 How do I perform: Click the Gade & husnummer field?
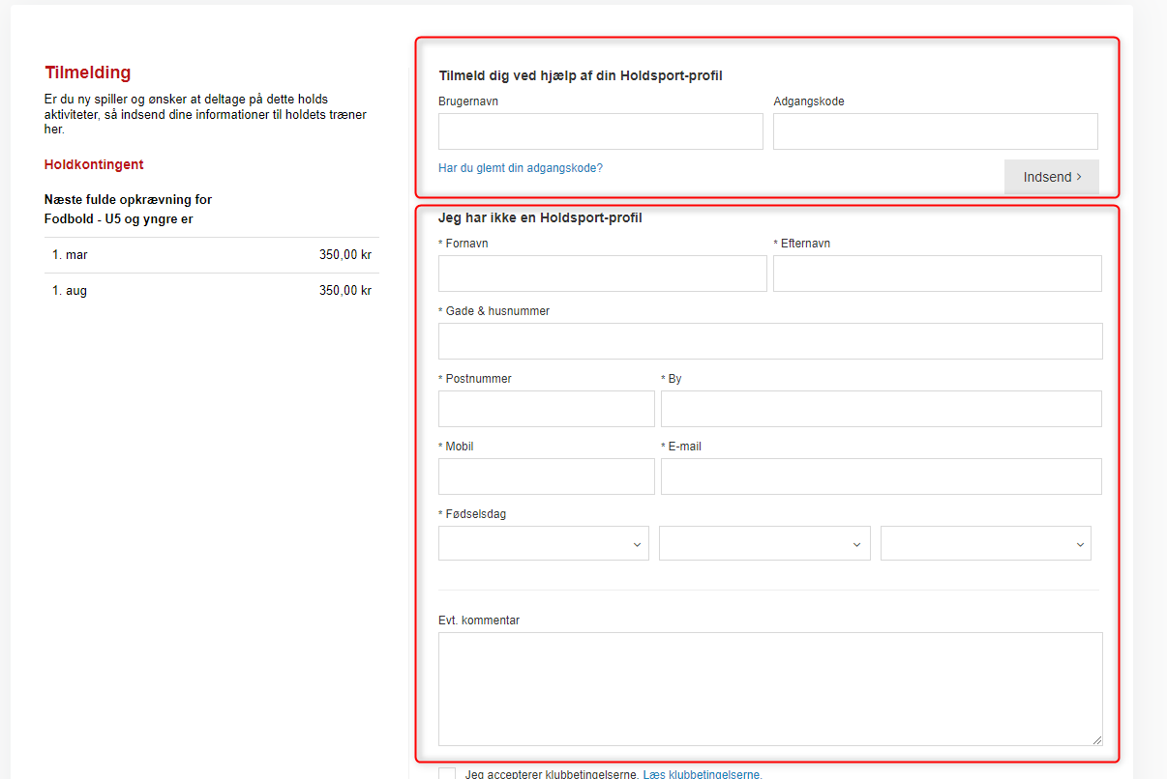[769, 341]
